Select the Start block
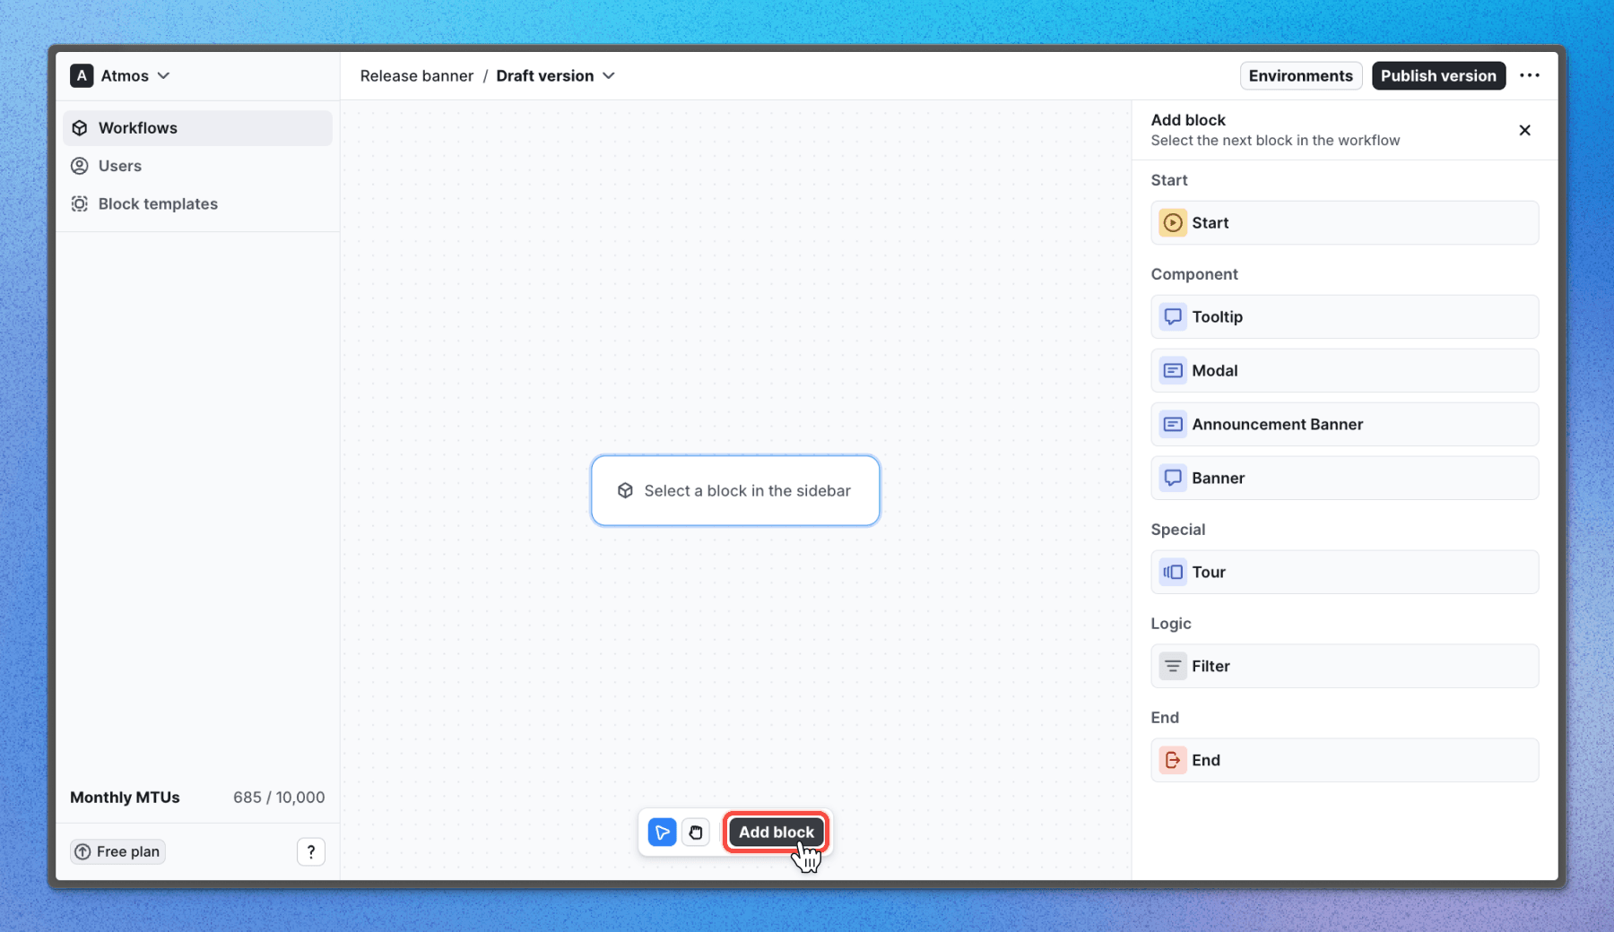This screenshot has width=1614, height=932. [x=1344, y=222]
